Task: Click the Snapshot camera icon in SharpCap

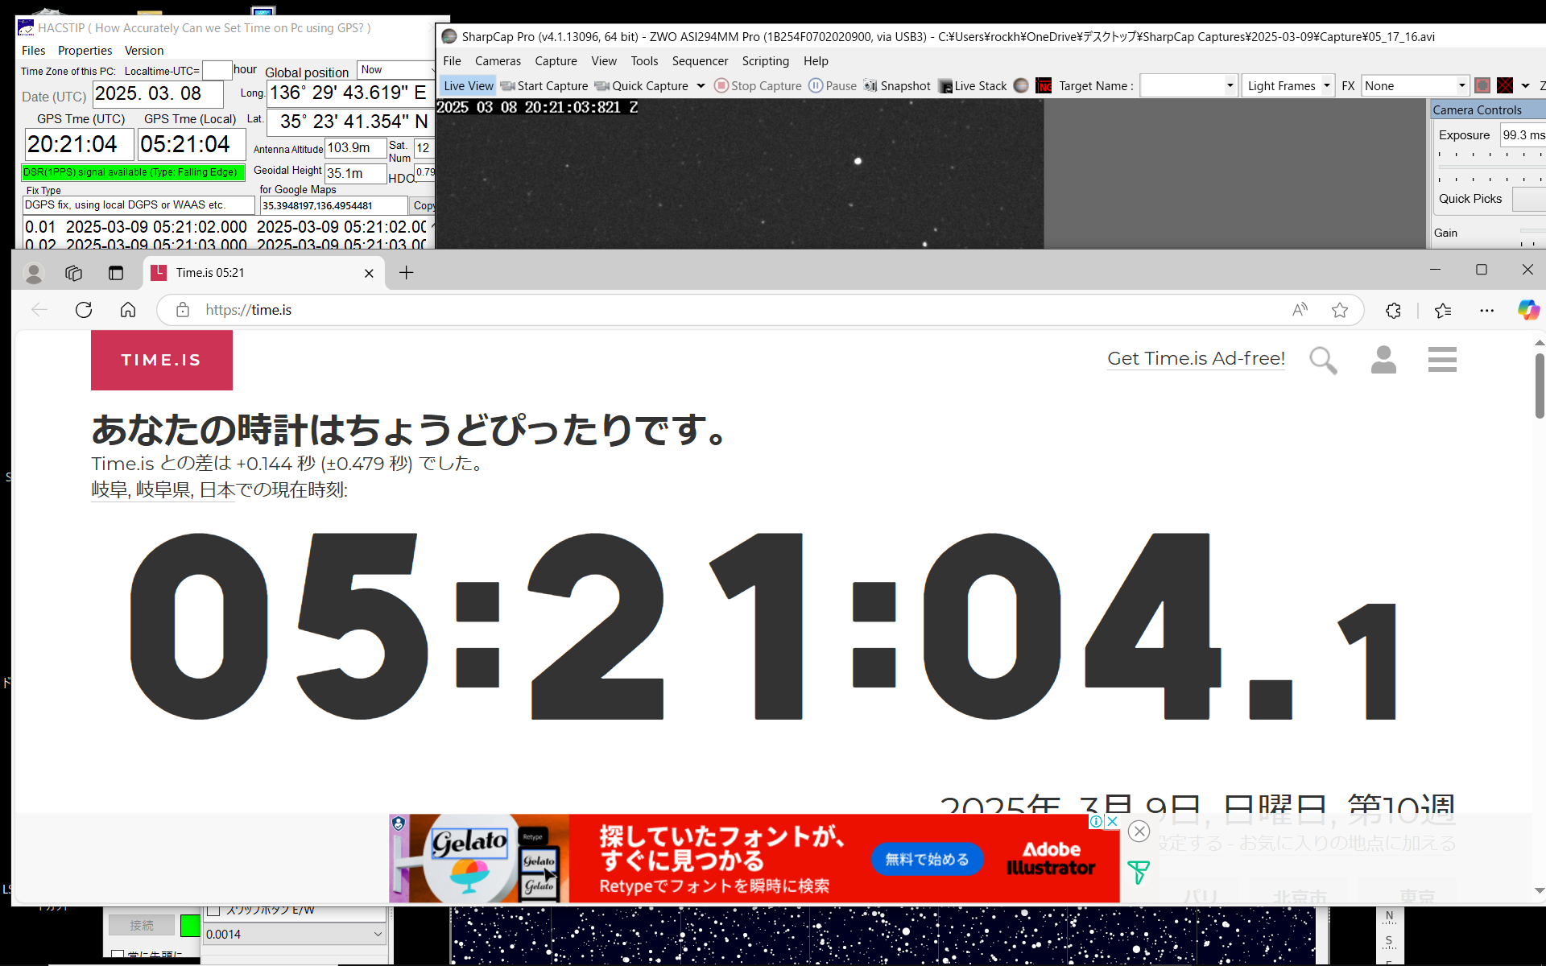Action: click(870, 85)
